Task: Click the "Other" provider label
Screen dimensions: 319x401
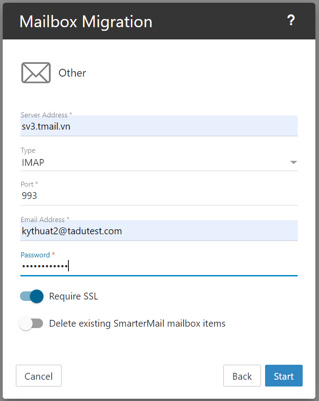Action: click(72, 73)
